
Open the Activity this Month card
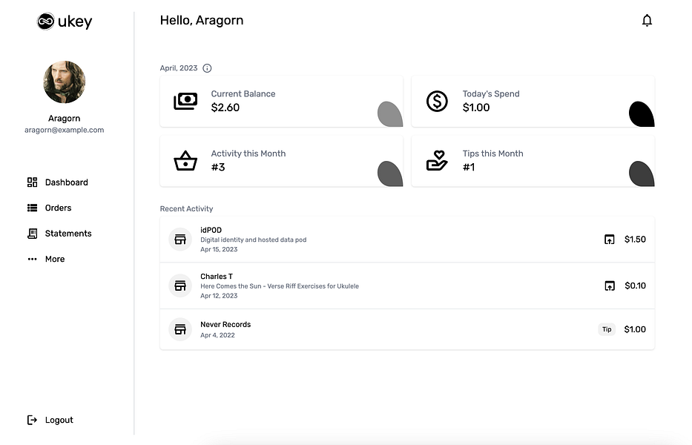click(x=282, y=161)
